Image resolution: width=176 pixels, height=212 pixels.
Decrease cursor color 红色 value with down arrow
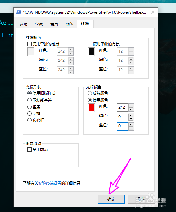(131, 110)
